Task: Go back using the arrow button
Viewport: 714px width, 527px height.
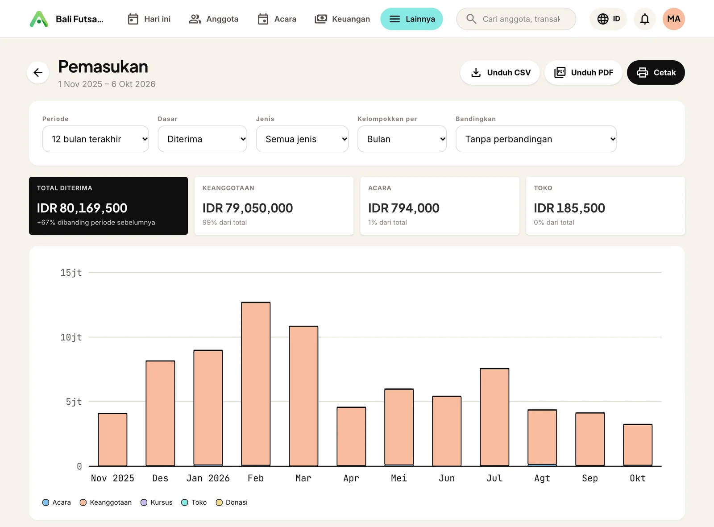Action: click(38, 72)
